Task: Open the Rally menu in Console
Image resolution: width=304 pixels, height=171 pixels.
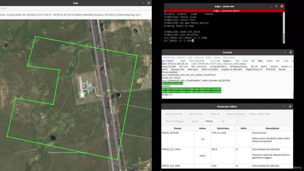Action: coord(209,57)
